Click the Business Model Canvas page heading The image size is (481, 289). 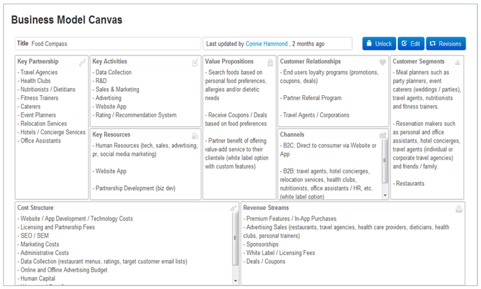[67, 20]
